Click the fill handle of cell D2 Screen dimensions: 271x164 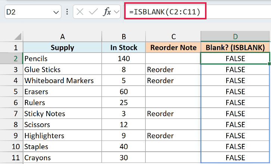(x=269, y=64)
